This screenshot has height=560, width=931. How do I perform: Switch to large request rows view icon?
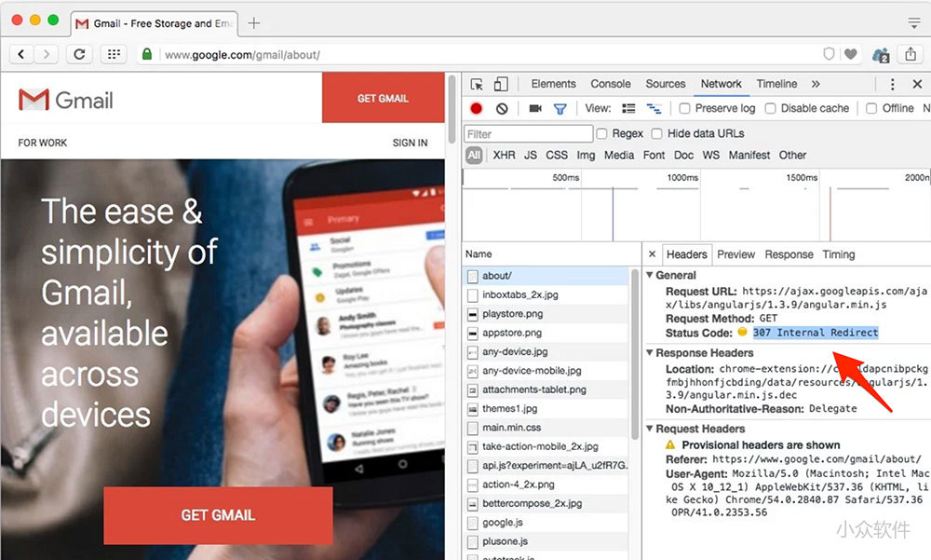pos(628,108)
